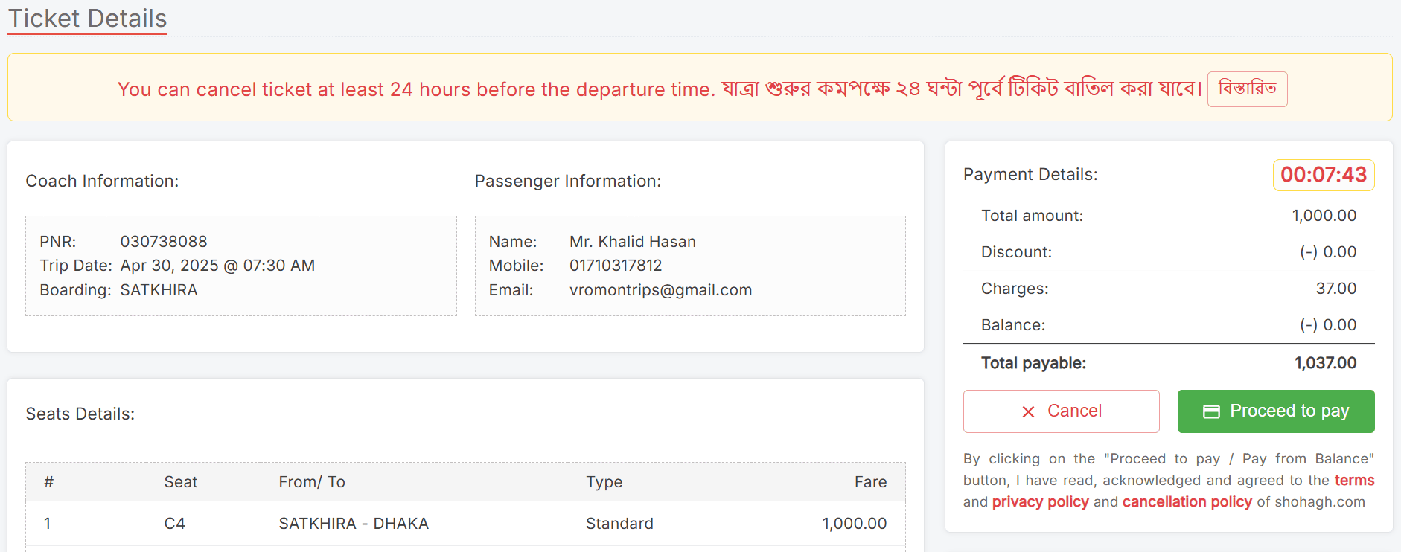The width and height of the screenshot is (1401, 552).
Task: Open the privacy policy link
Action: pyautogui.click(x=1040, y=502)
